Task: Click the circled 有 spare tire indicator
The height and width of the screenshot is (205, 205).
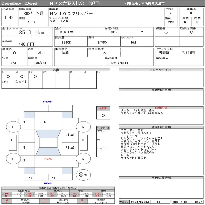Action: 81,175
